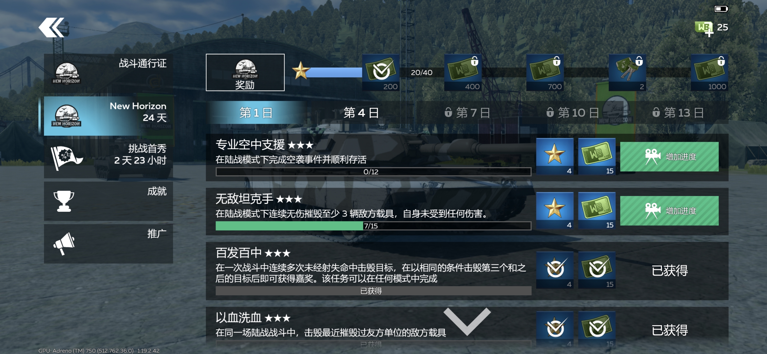Select the locked 第 7 日 tab
Viewport: 767px width, 354px height.
pyautogui.click(x=467, y=113)
